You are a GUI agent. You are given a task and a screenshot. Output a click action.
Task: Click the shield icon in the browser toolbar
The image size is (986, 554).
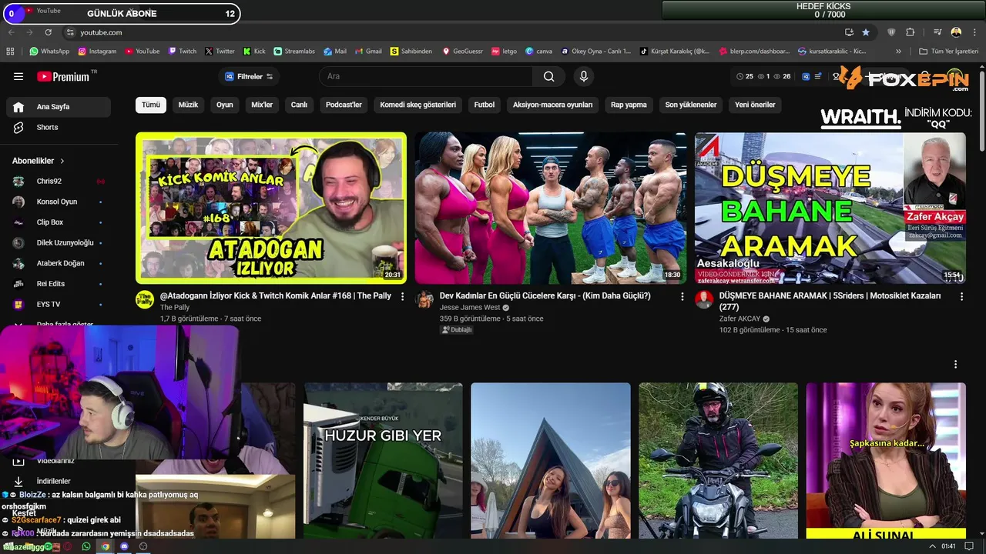pyautogui.click(x=892, y=32)
